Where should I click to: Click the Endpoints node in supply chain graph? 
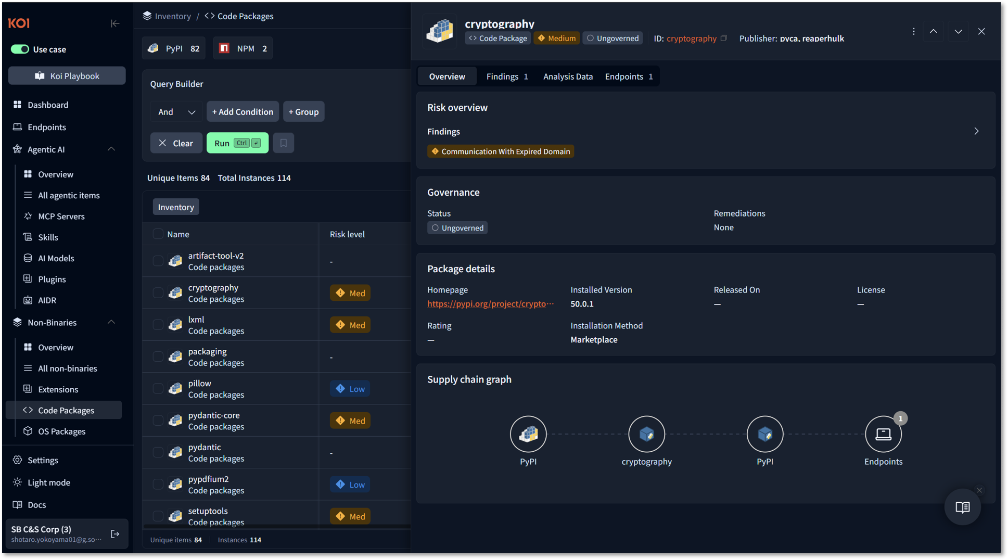click(x=883, y=434)
